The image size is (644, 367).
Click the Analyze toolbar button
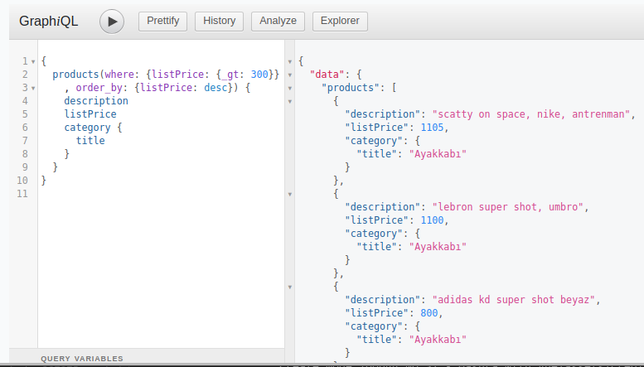[x=278, y=21]
